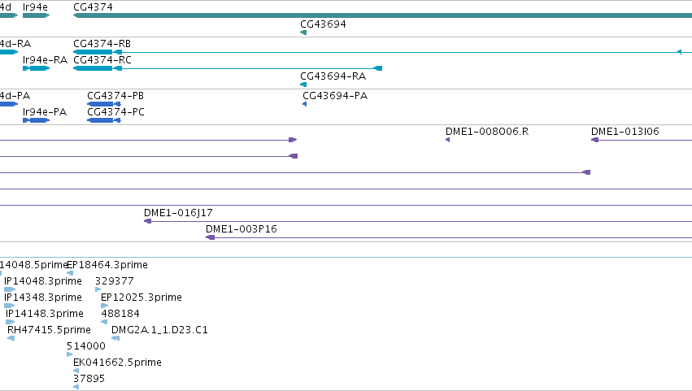692x391 pixels.
Task: Select the IP14148.3prime arrow glyph
Action: click(10, 322)
